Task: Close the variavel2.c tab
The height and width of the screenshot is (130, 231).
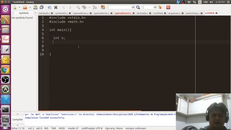Action: click(x=70, y=13)
